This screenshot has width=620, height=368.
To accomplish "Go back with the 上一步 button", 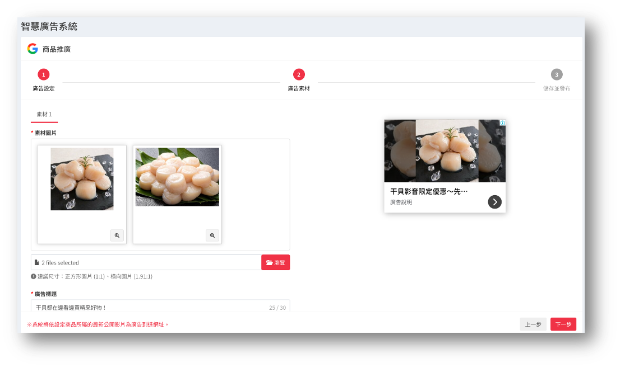I will coord(533,324).
